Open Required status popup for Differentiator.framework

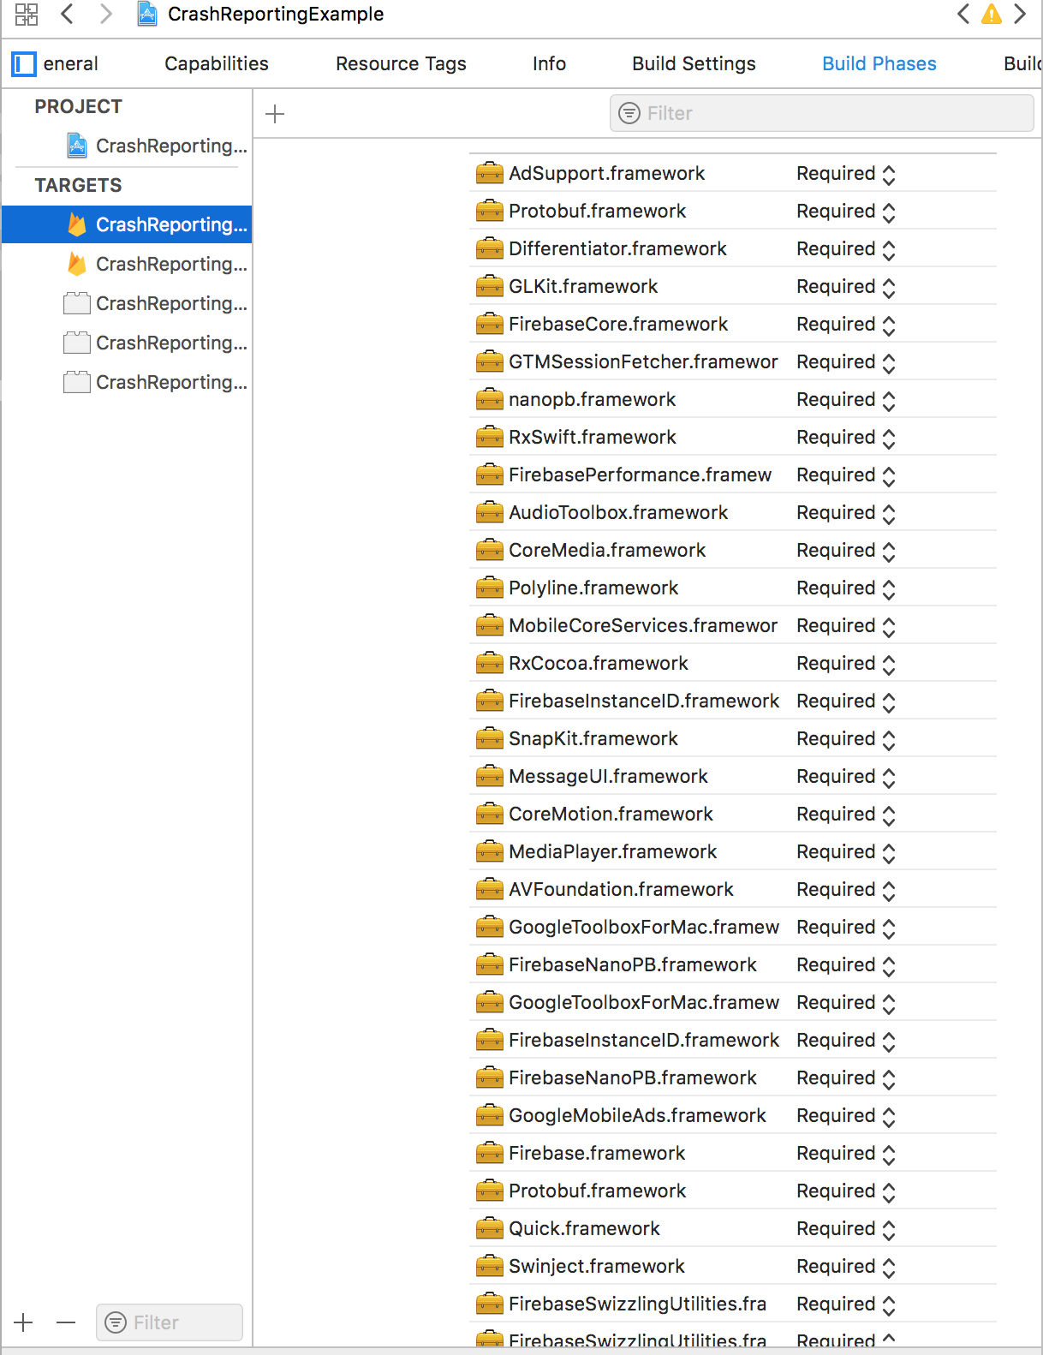click(x=846, y=249)
